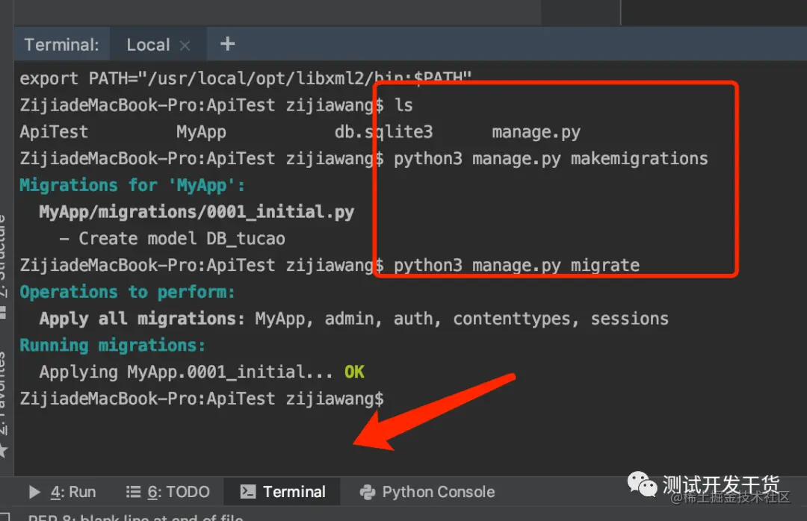The width and height of the screenshot is (807, 521).
Task: Click the PEP 8 status bar message
Action: 135,517
